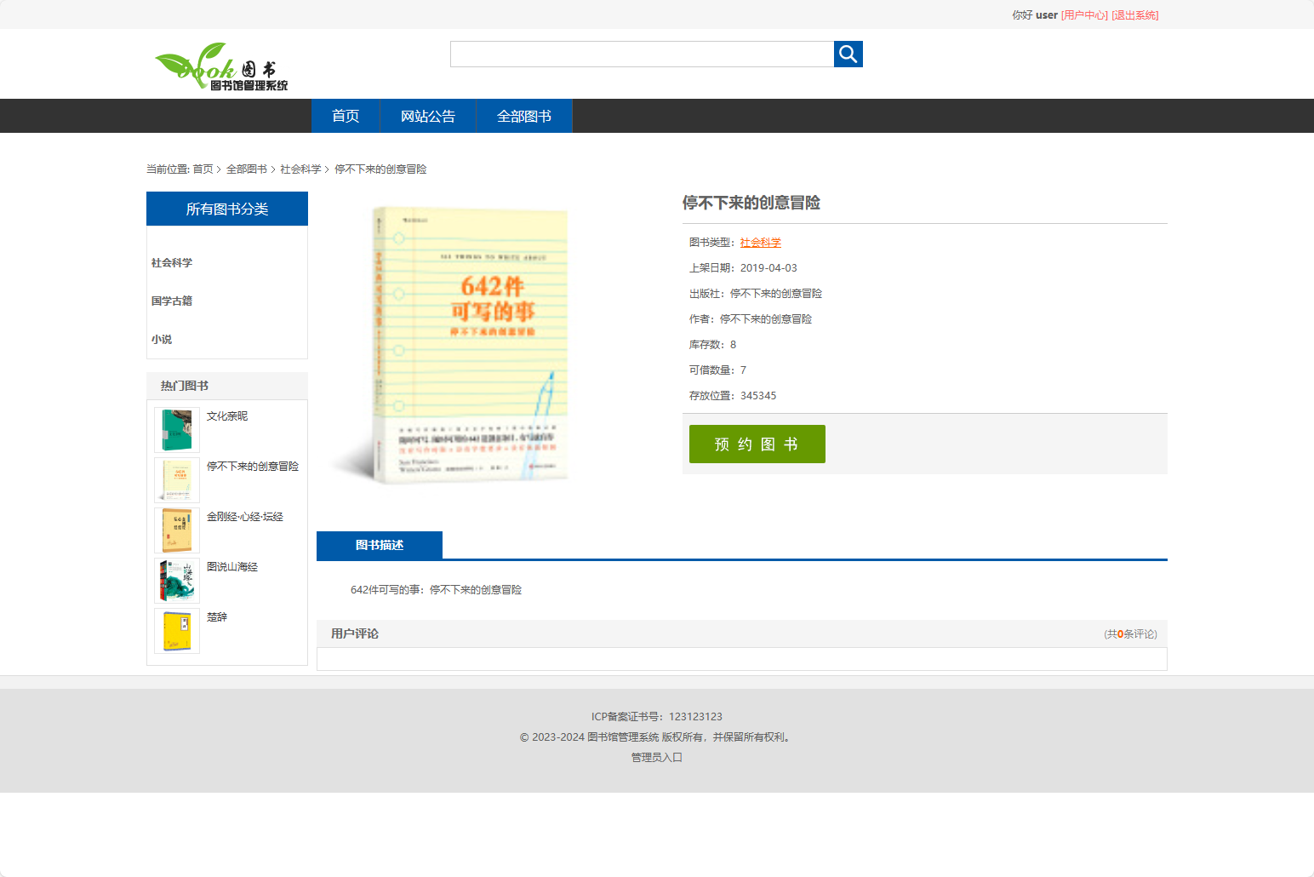Open the 全部图书 navigation tab
The height and width of the screenshot is (877, 1314).
[x=523, y=116]
